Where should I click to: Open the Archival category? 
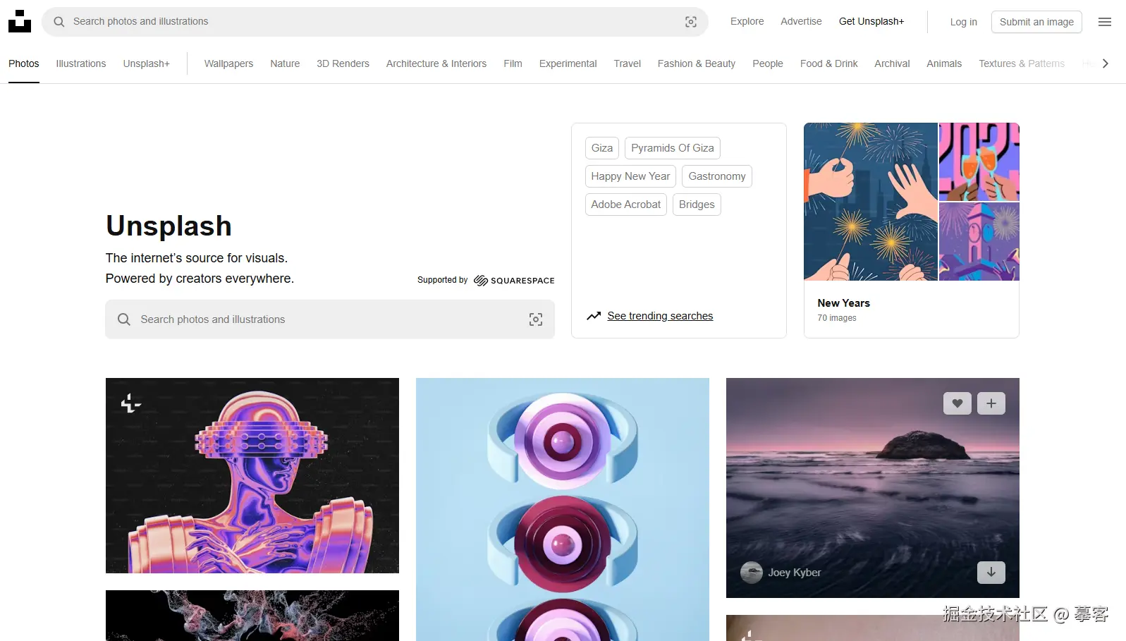point(892,63)
